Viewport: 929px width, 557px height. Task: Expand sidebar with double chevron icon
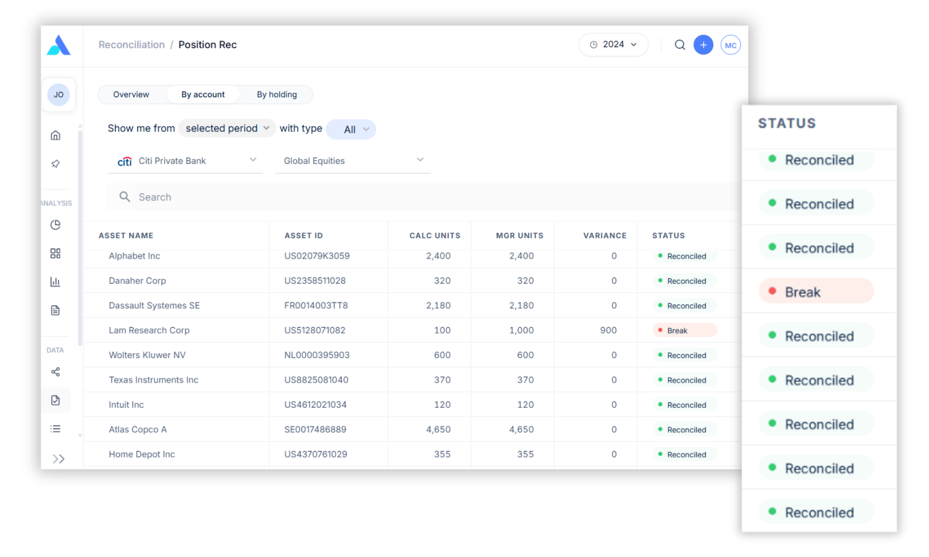[x=58, y=459]
